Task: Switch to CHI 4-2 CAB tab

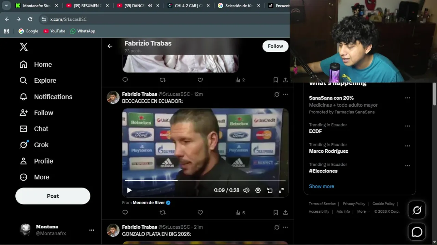Action: click(188, 5)
